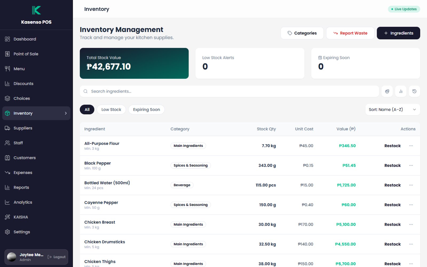This screenshot has width=427, height=267.
Task: Log out using the Logout button
Action: (57, 257)
